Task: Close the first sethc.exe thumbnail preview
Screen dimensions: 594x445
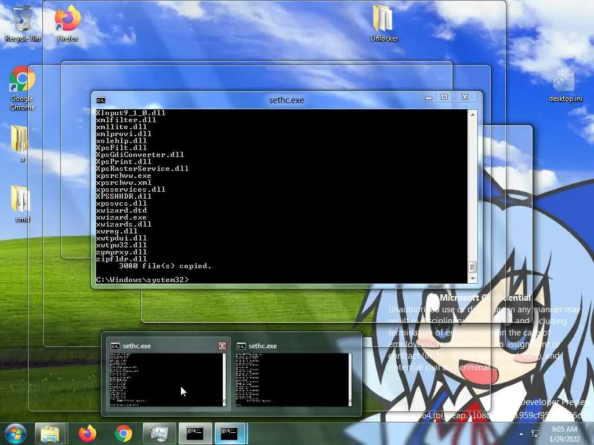Action: (222, 346)
